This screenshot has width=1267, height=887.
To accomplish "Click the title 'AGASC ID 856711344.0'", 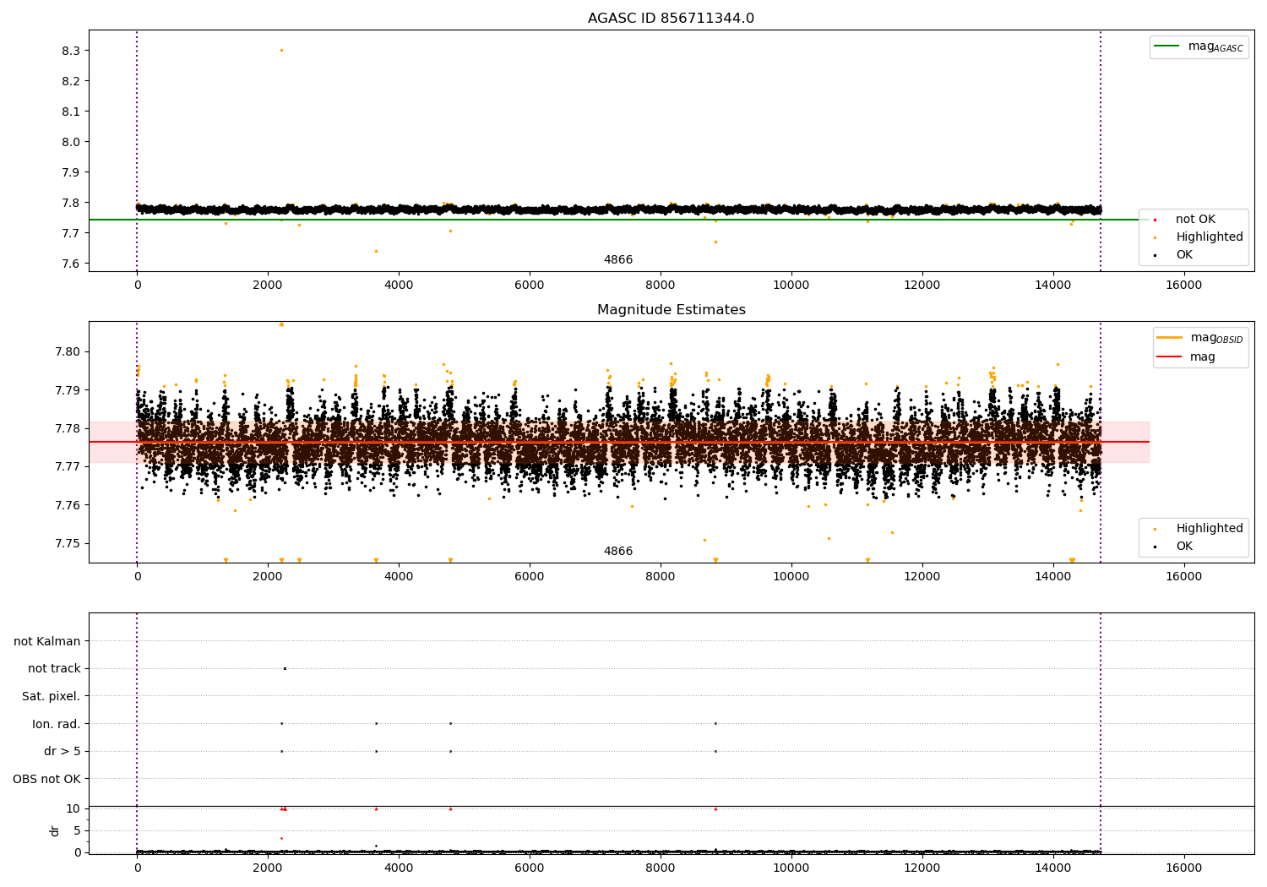I will click(671, 19).
